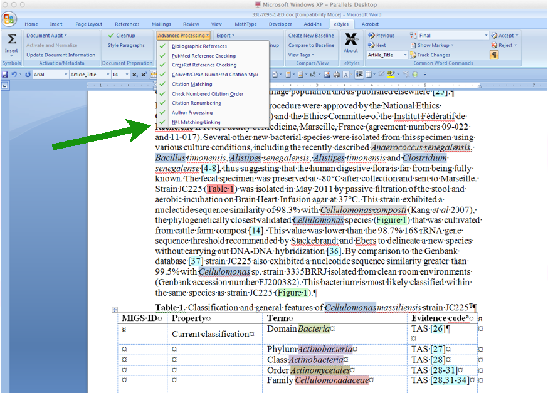
Task: Toggle the paragraph marks pilcrow button
Action: 494,55
